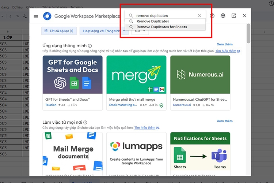Click info icon beside Ứng dụng thông minh
This screenshot has width=274, height=183.
click(90, 46)
